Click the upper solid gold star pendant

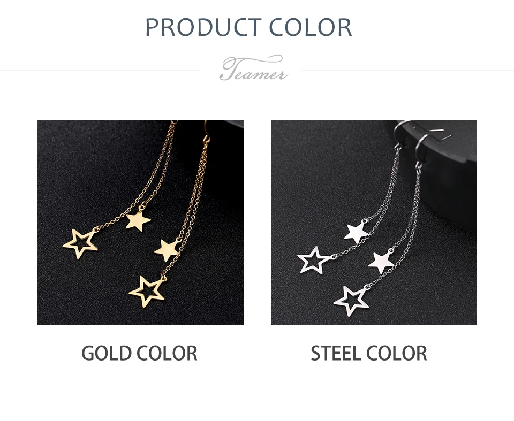tap(138, 220)
